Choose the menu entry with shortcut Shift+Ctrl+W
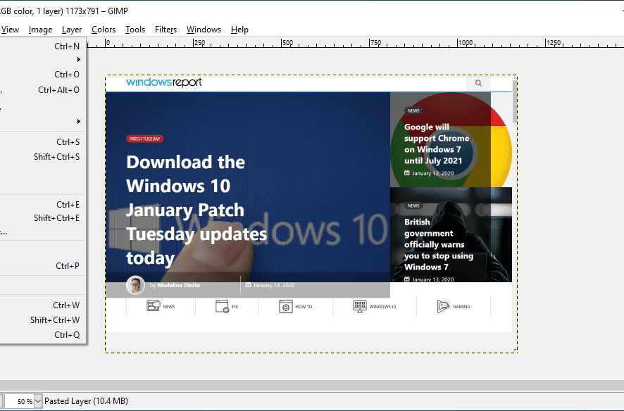 [x=42, y=320]
